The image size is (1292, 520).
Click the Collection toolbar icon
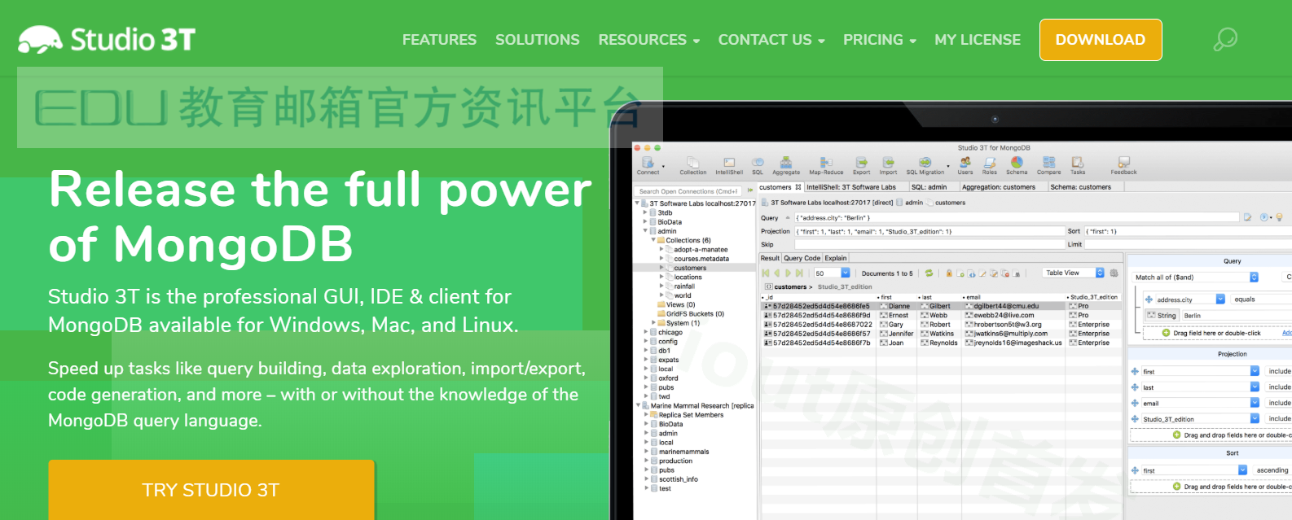click(692, 165)
